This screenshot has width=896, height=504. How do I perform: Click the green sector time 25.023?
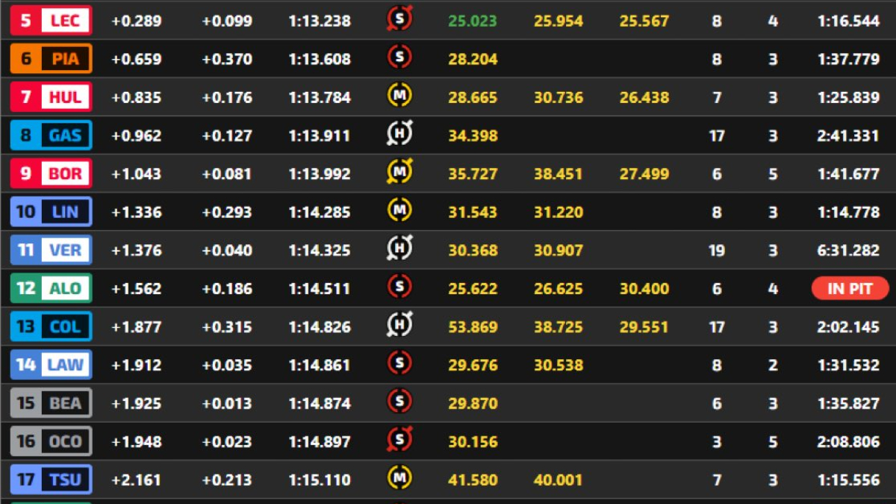[473, 21]
